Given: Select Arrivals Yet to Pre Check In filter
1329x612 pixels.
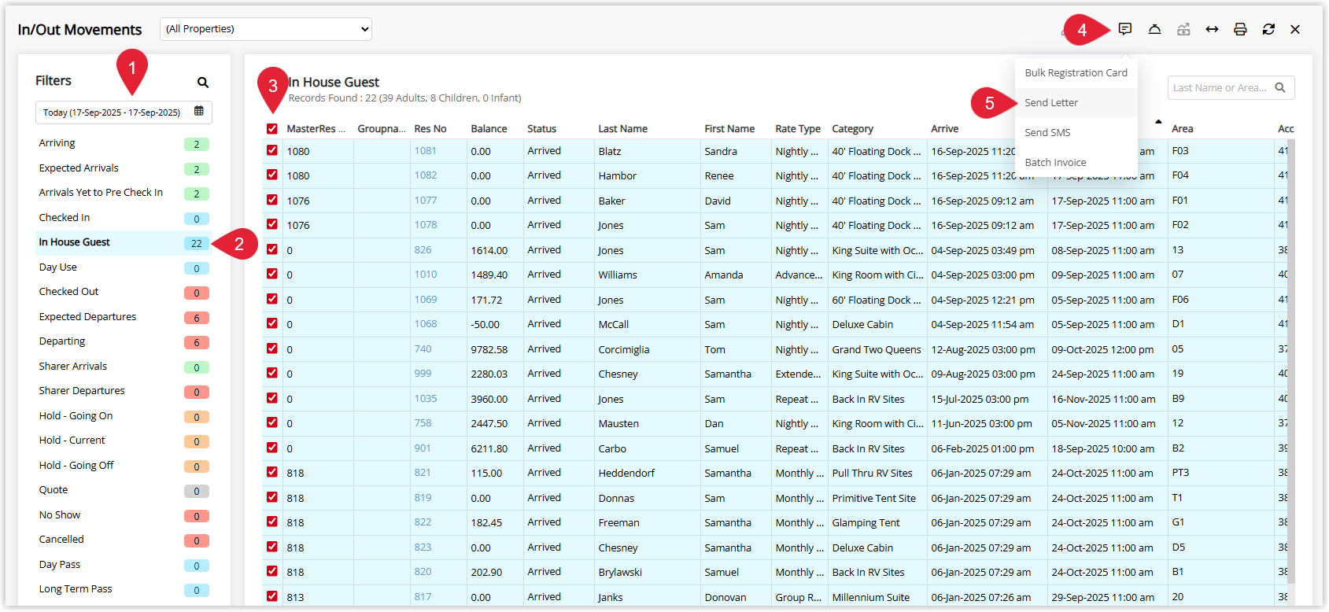Looking at the screenshot, I should click(124, 193).
